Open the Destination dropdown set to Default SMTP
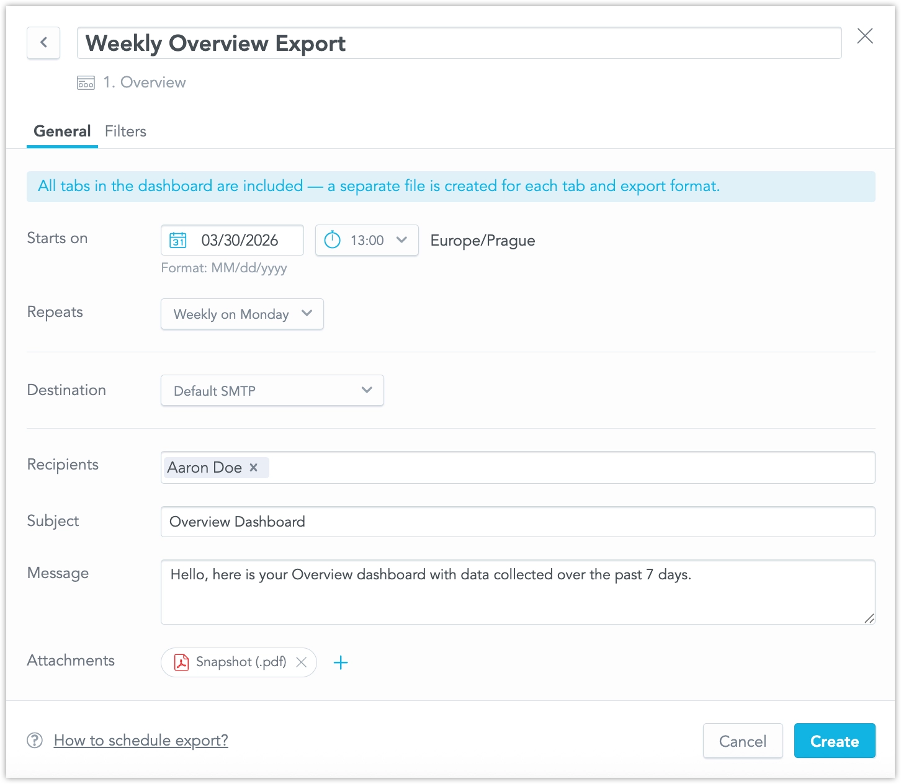Screen dimensions: 901x784 [272, 390]
